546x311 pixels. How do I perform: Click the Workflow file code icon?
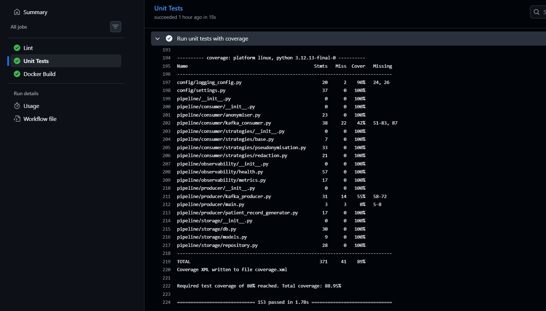[x=17, y=119]
